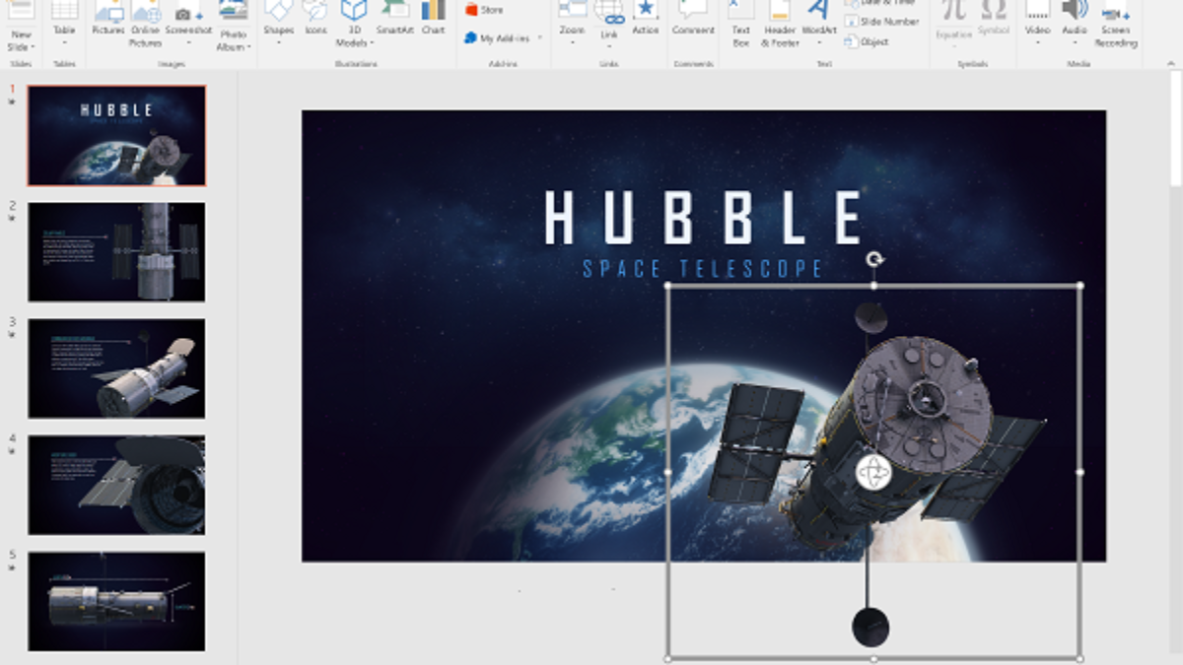Insert a Text Box
This screenshot has height=665, width=1183.
coord(740,24)
